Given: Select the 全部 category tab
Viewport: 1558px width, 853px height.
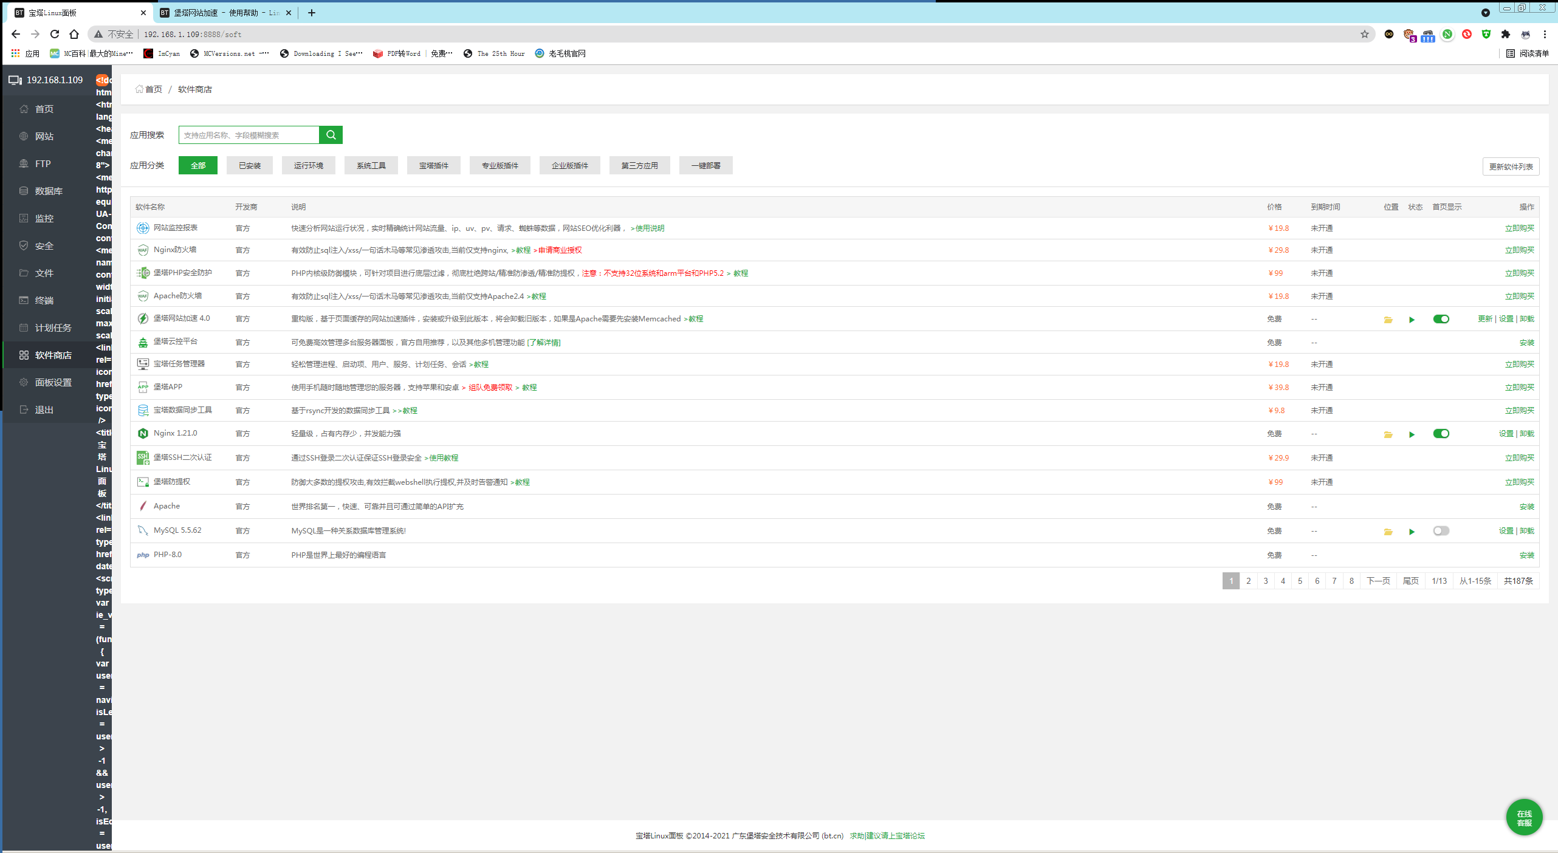Looking at the screenshot, I should (x=198, y=165).
